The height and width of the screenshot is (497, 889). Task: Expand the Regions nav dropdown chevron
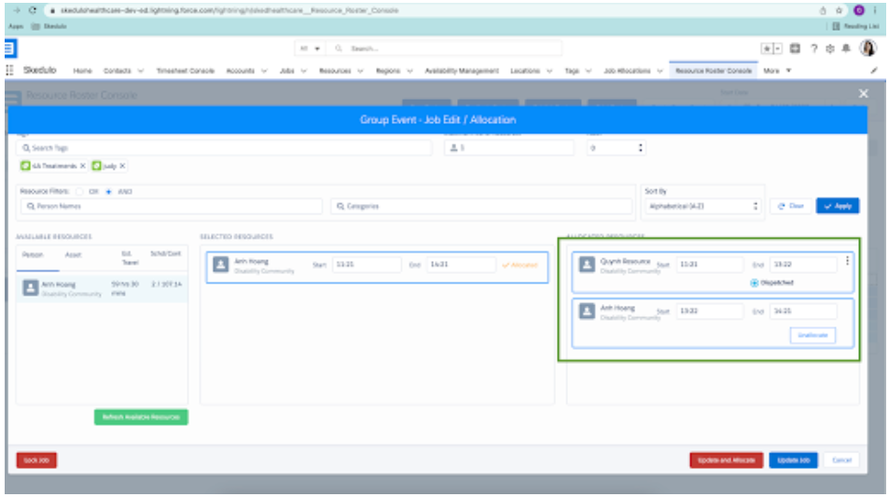[410, 71]
